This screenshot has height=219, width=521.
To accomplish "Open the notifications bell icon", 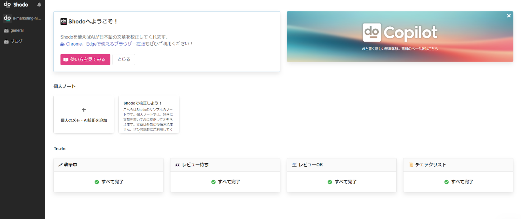I will coord(39,5).
